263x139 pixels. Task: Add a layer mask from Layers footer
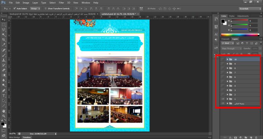[236, 138]
